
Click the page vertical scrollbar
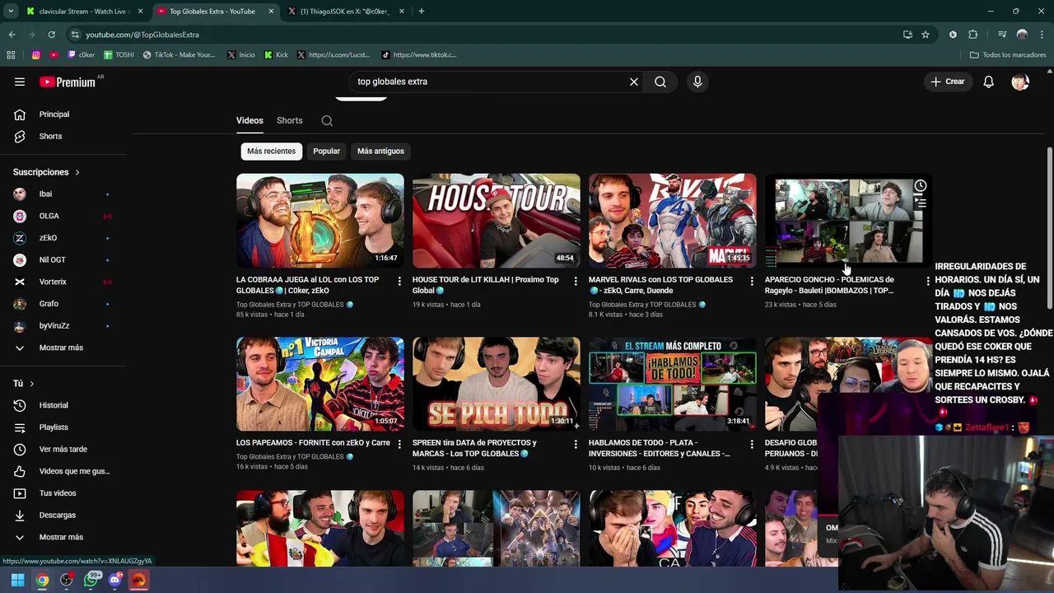click(x=1049, y=230)
